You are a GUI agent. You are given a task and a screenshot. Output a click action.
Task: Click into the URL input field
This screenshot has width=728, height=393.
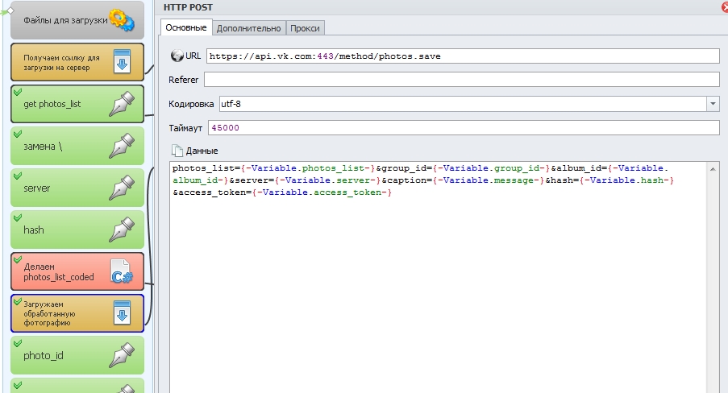[x=461, y=56]
